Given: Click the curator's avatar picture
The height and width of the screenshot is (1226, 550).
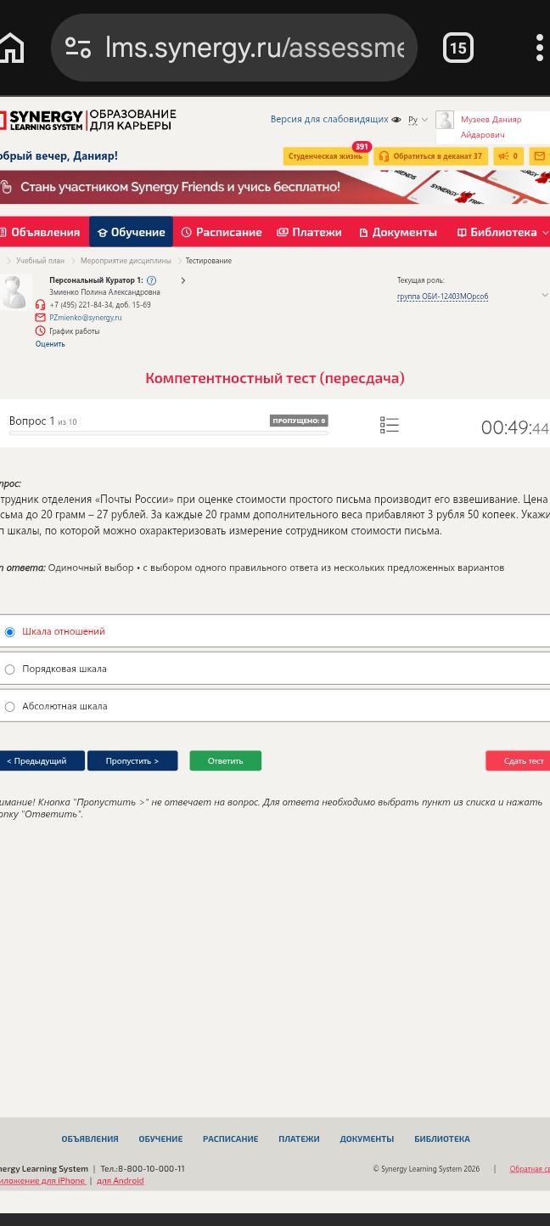Looking at the screenshot, I should click(14, 292).
